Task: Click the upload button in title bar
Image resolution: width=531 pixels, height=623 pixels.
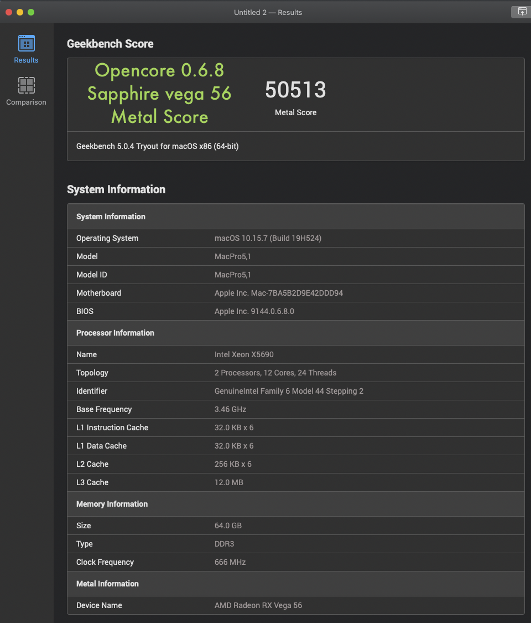Action: [x=522, y=12]
